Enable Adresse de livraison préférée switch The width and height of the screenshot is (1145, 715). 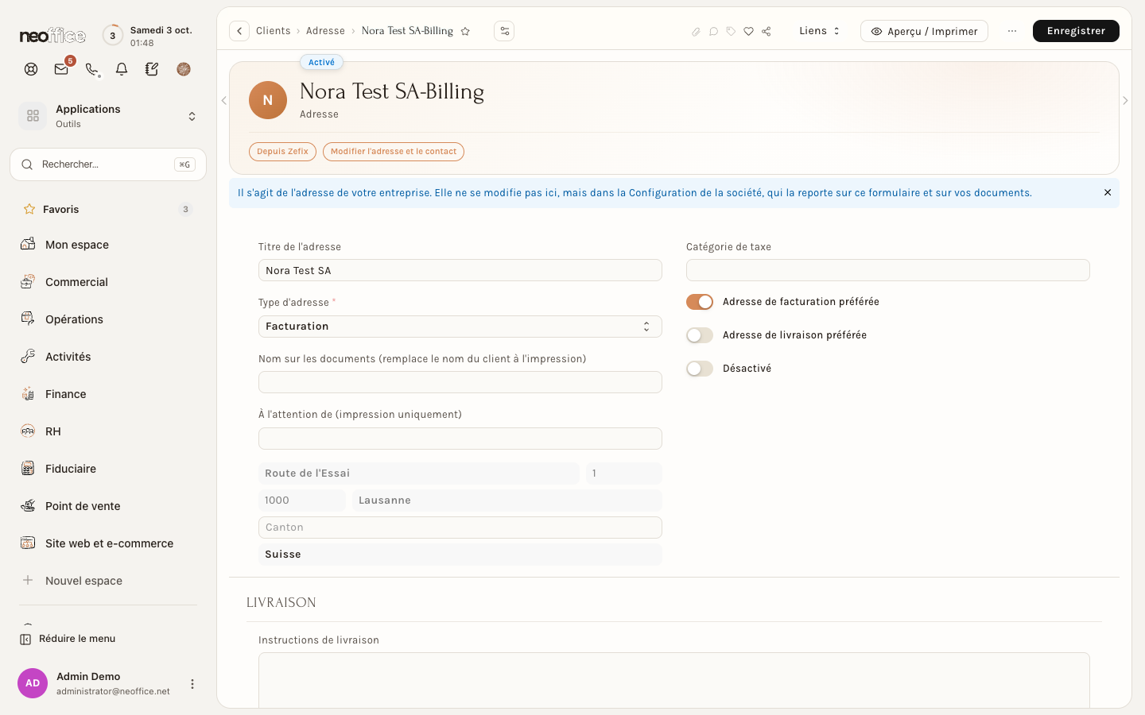point(700,335)
